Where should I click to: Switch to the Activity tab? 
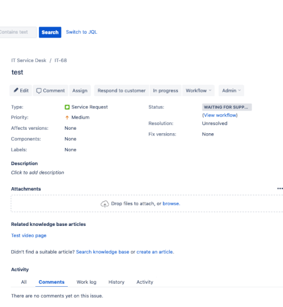(x=145, y=282)
